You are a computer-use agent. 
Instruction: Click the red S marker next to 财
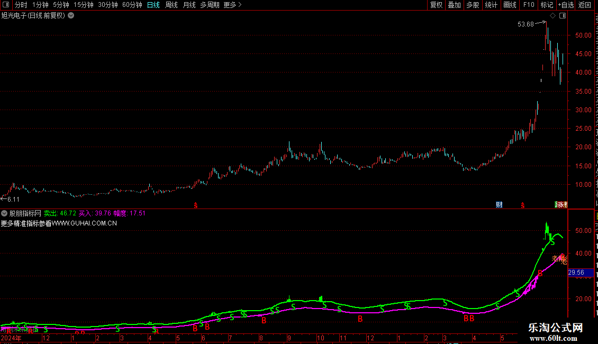click(x=523, y=205)
